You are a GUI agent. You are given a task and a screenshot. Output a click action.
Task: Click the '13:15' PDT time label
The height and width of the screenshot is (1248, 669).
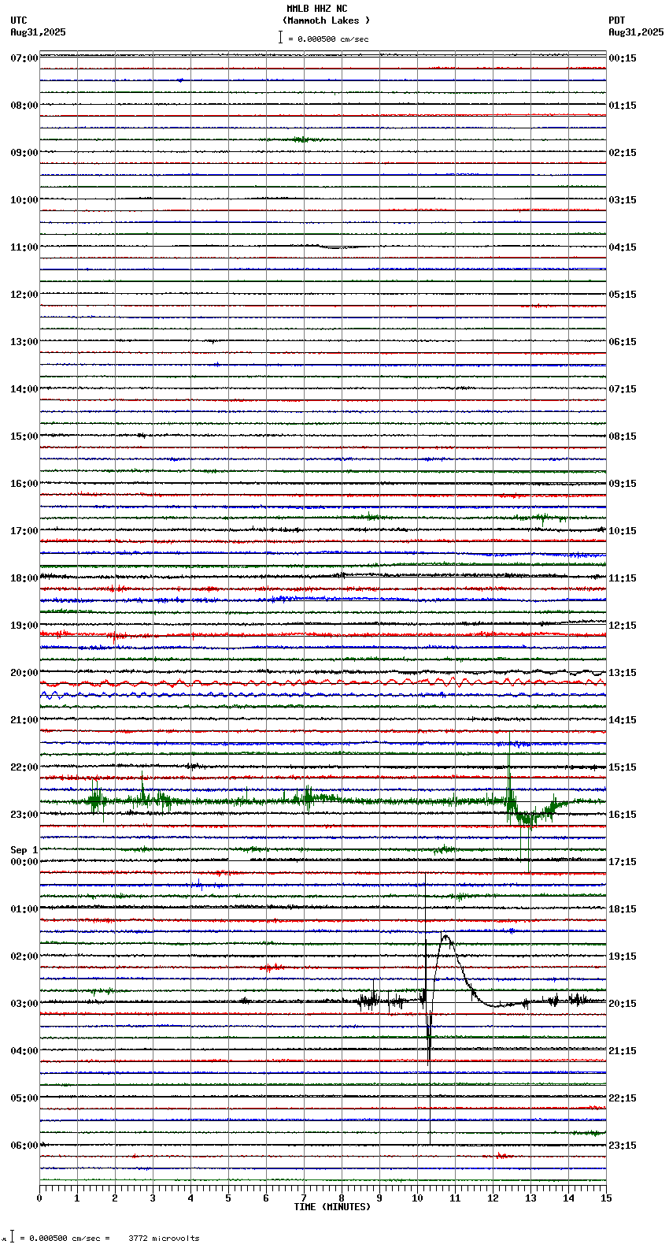[x=623, y=673]
